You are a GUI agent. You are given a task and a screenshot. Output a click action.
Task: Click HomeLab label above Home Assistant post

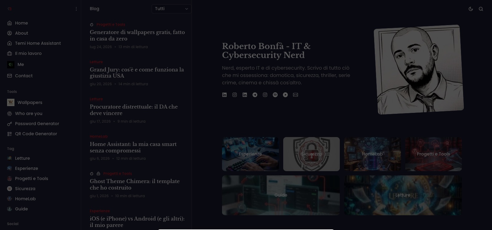(x=99, y=136)
